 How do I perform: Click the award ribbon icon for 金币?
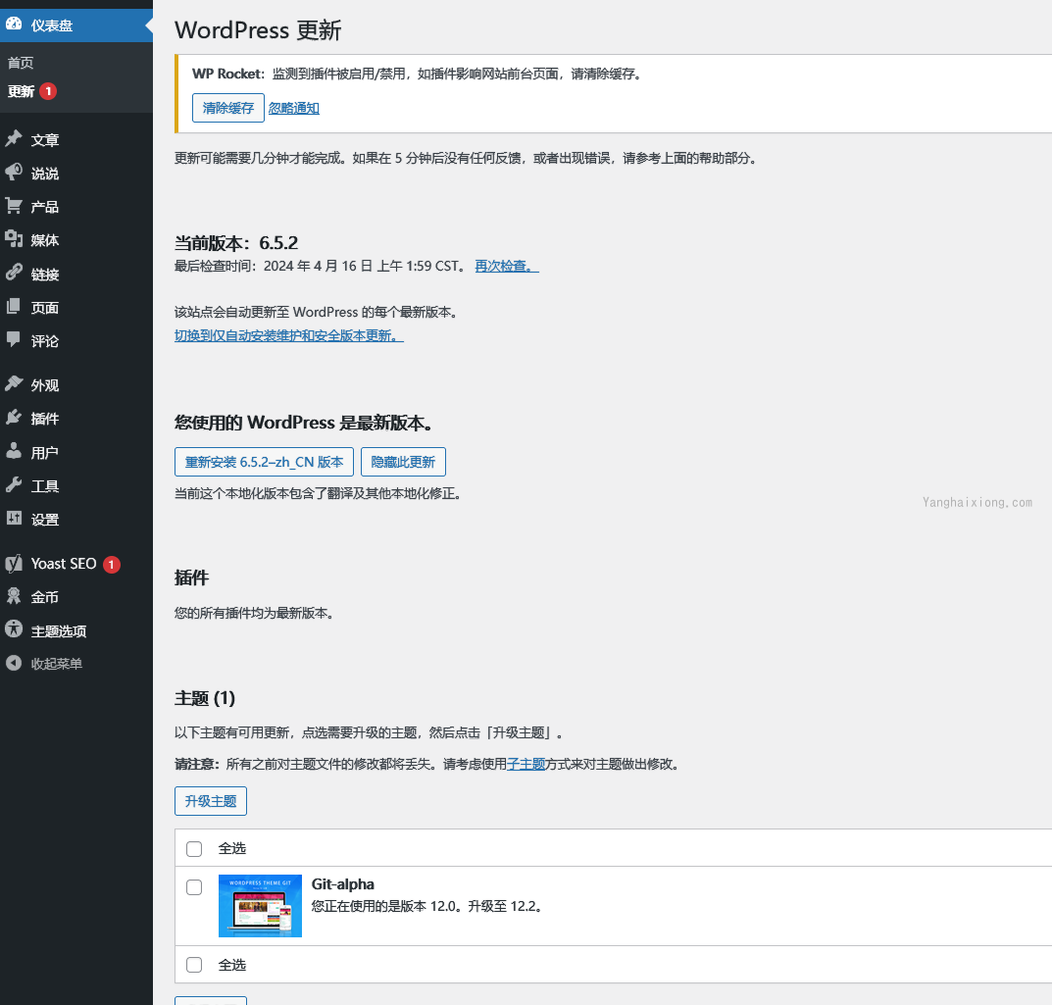pos(14,596)
